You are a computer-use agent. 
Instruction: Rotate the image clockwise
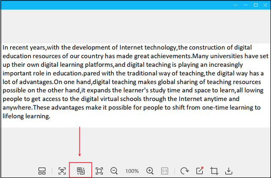pyautogui.click(x=185, y=171)
